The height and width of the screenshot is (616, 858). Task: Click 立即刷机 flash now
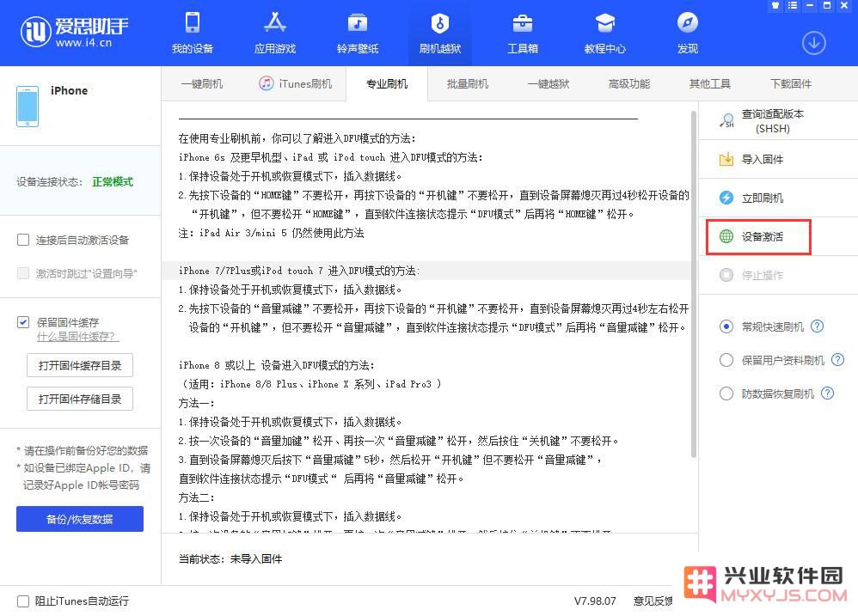778,198
